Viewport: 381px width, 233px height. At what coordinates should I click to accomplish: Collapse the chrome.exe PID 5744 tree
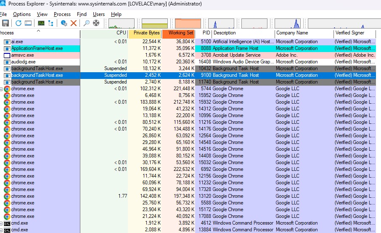[1, 89]
